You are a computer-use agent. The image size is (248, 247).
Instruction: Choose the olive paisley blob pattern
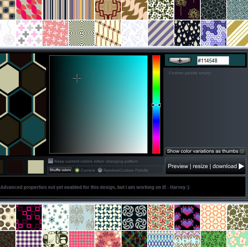[x=237, y=217]
